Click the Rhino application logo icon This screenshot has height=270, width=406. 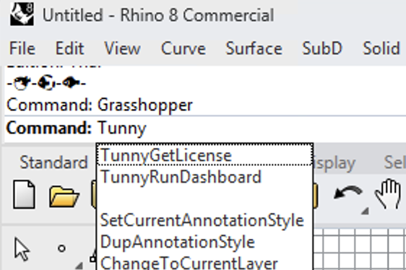22,14
